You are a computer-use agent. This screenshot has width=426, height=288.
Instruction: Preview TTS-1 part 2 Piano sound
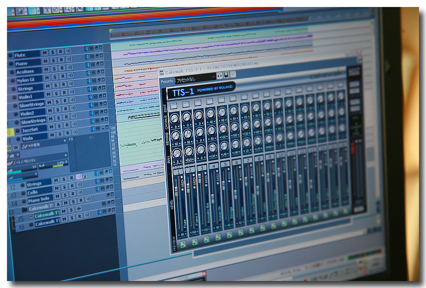[195, 242]
